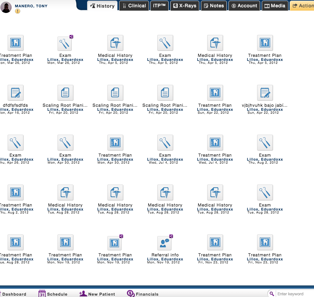Switch to the Clinical tab

pyautogui.click(x=134, y=6)
